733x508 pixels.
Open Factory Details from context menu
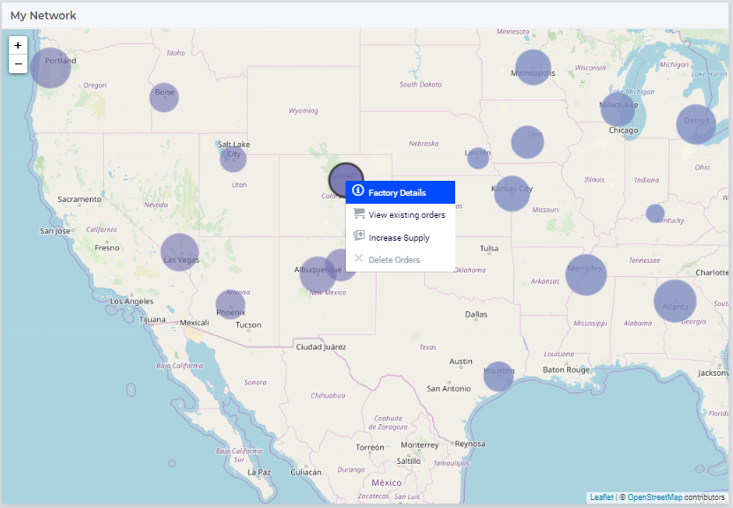coord(400,192)
